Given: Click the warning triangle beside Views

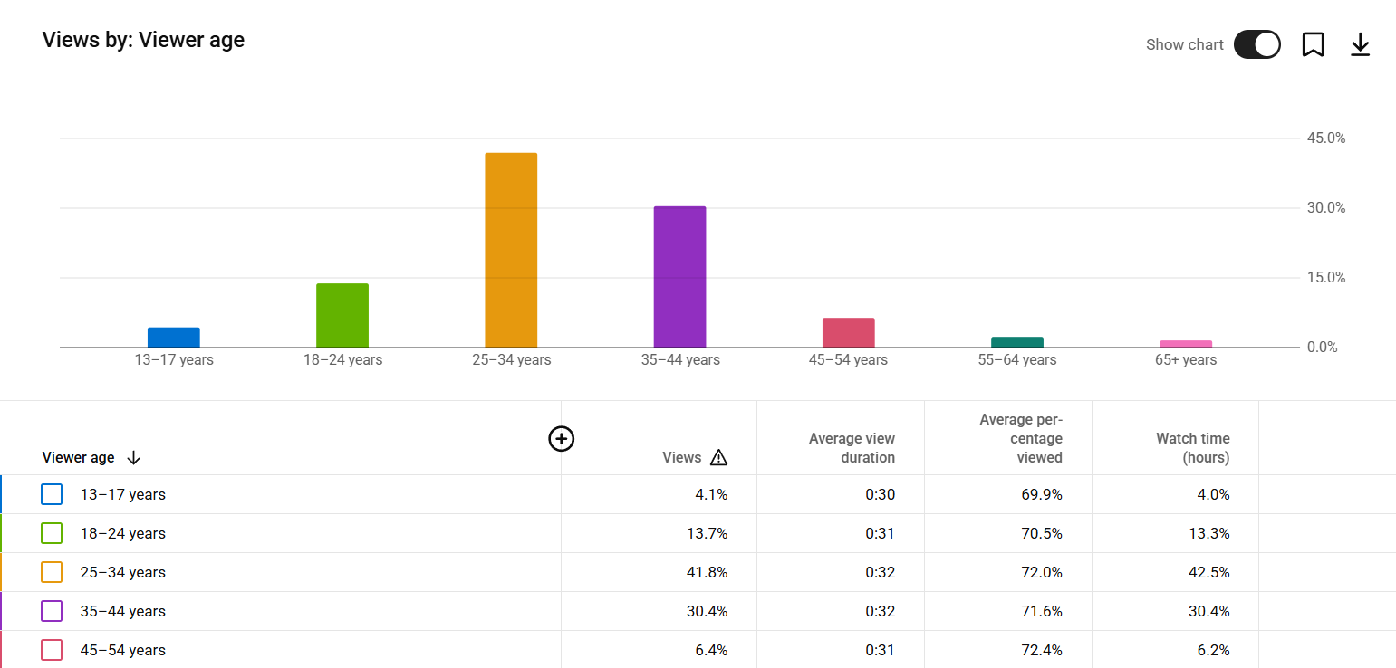Looking at the screenshot, I should click(x=718, y=458).
